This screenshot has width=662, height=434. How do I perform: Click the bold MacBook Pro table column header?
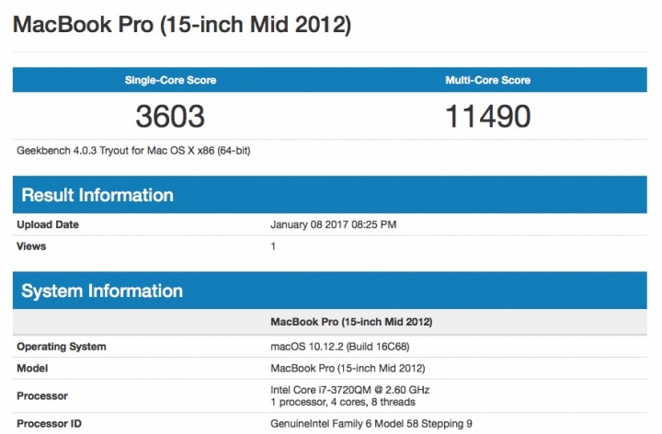click(351, 322)
